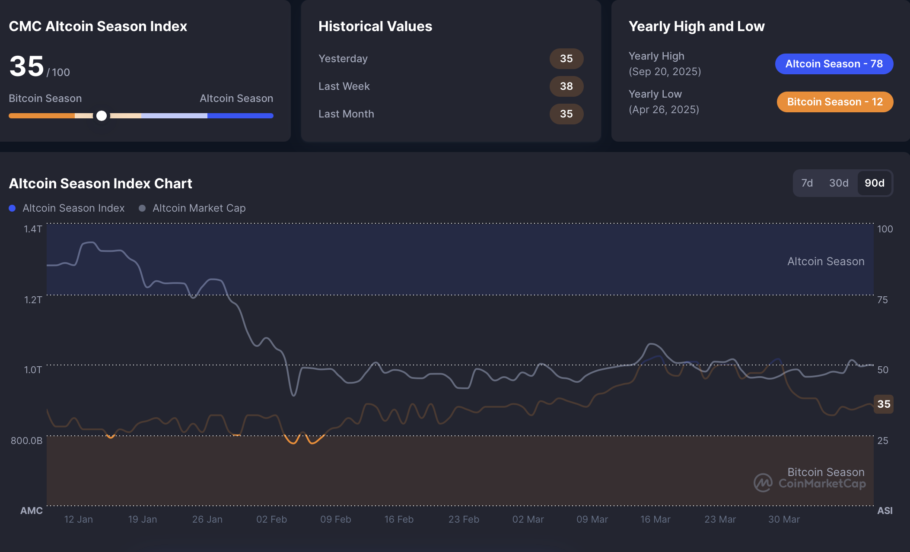Click the CoinMarketCap logo watermark icon
Image resolution: width=910 pixels, height=552 pixels.
coord(763,483)
